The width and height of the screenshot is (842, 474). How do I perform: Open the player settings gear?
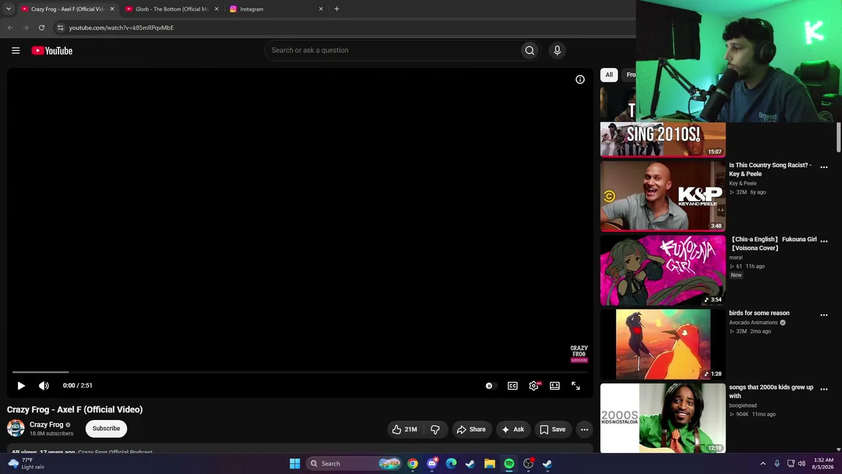point(533,386)
